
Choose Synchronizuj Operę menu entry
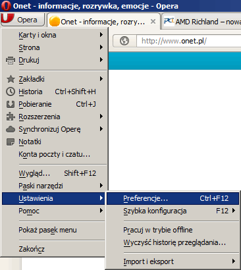[54, 129]
